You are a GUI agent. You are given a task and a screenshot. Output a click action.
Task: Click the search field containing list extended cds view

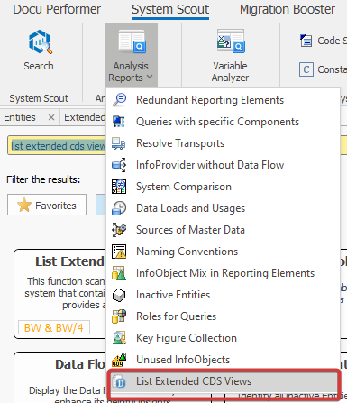click(x=57, y=146)
